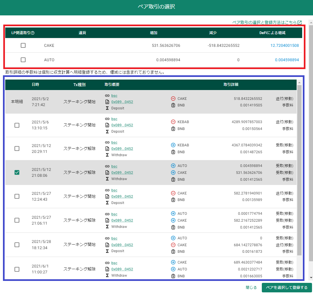The width and height of the screenshot is (313, 294).
Task: Click blue plus icon beside AUTO 0.0001774794
Action: [173, 213]
